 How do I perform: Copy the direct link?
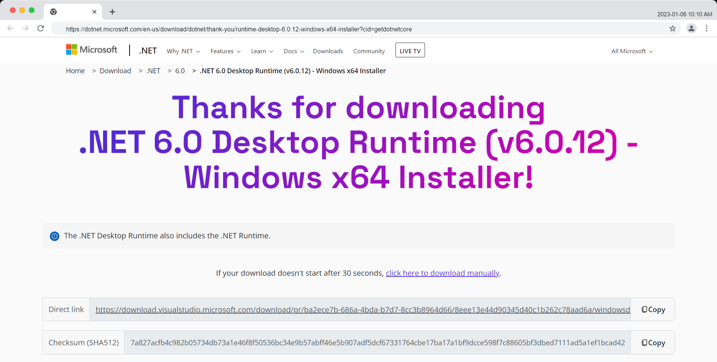[653, 309]
